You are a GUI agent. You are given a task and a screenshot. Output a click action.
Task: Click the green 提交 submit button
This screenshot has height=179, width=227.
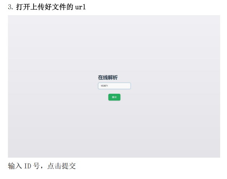(x=114, y=97)
